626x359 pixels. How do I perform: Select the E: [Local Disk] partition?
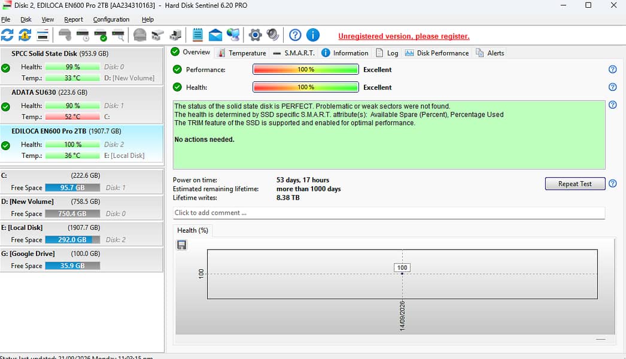[x=82, y=233]
